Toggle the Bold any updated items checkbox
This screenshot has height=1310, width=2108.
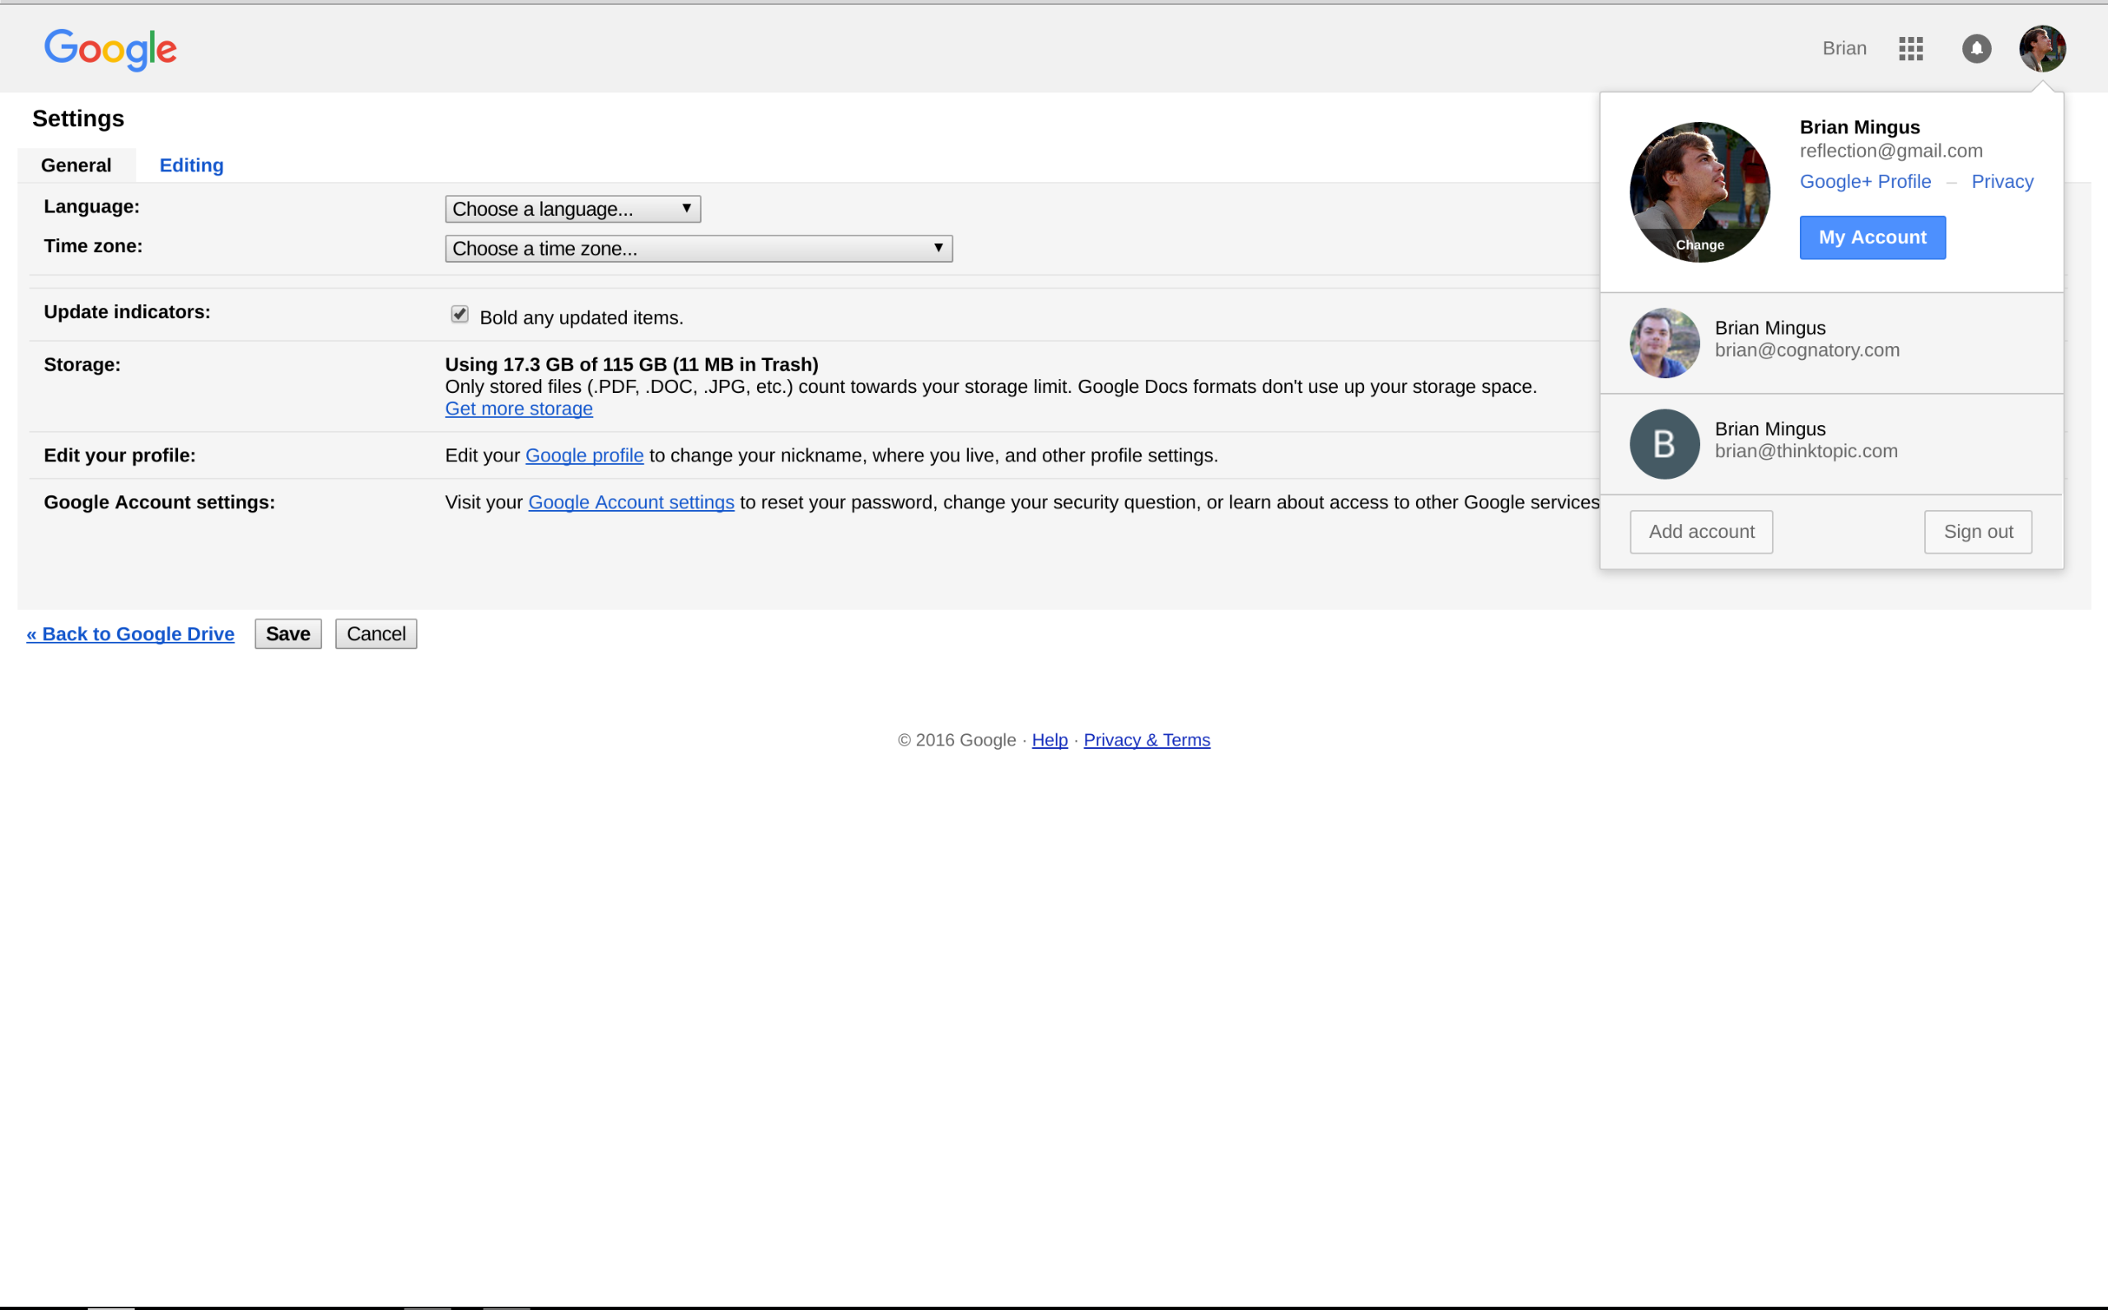459,315
